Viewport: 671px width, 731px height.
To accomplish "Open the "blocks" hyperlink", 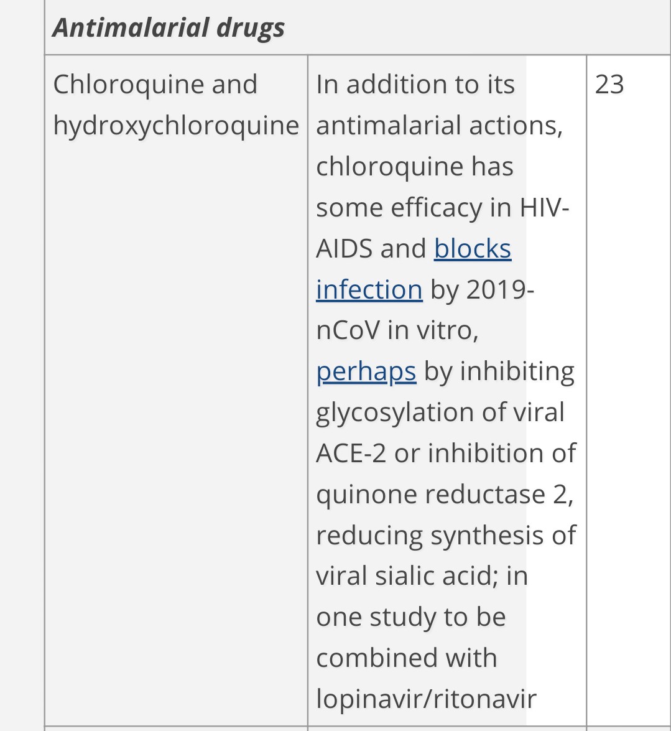I will pyautogui.click(x=473, y=248).
